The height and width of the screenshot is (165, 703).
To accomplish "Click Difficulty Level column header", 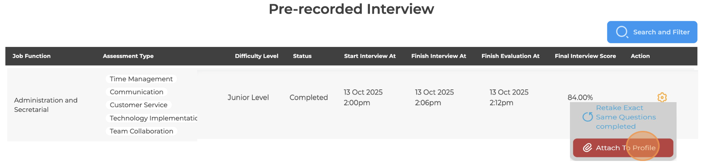I will click(256, 56).
